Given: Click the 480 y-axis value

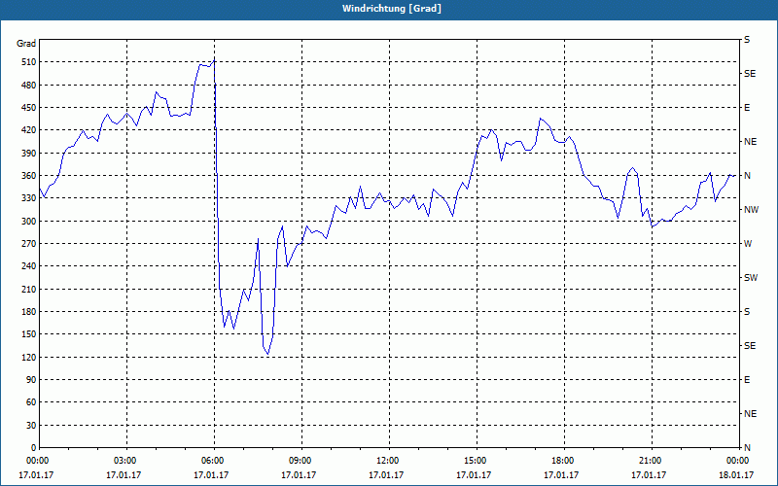Looking at the screenshot, I should point(28,85).
